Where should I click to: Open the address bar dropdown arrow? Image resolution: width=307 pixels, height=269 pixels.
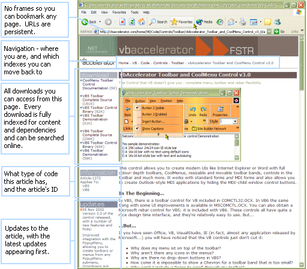[x=269, y=32]
